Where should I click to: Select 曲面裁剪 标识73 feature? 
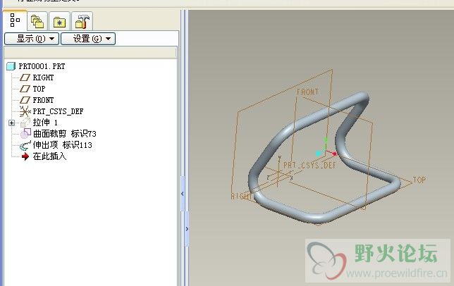[x=65, y=134]
